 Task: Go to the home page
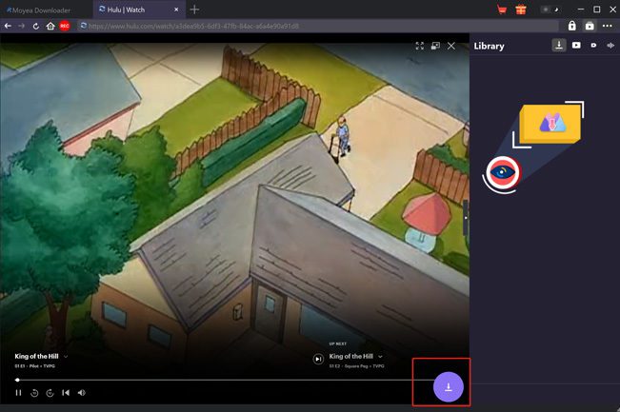[x=50, y=26]
